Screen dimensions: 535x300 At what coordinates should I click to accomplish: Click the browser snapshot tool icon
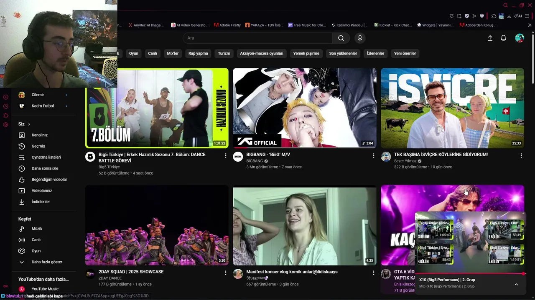pyautogui.click(x=459, y=16)
